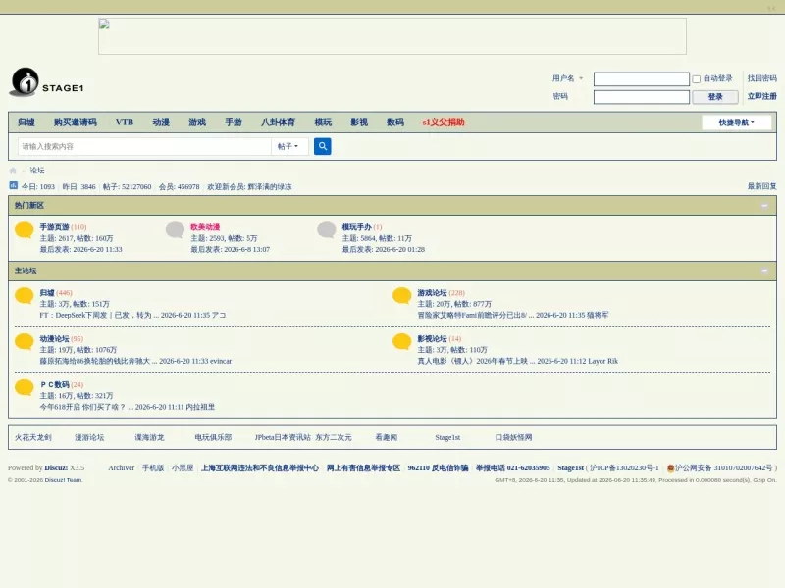Click the blue search magnifier button
Image resolution: width=785 pixels, height=588 pixels.
pyautogui.click(x=323, y=146)
